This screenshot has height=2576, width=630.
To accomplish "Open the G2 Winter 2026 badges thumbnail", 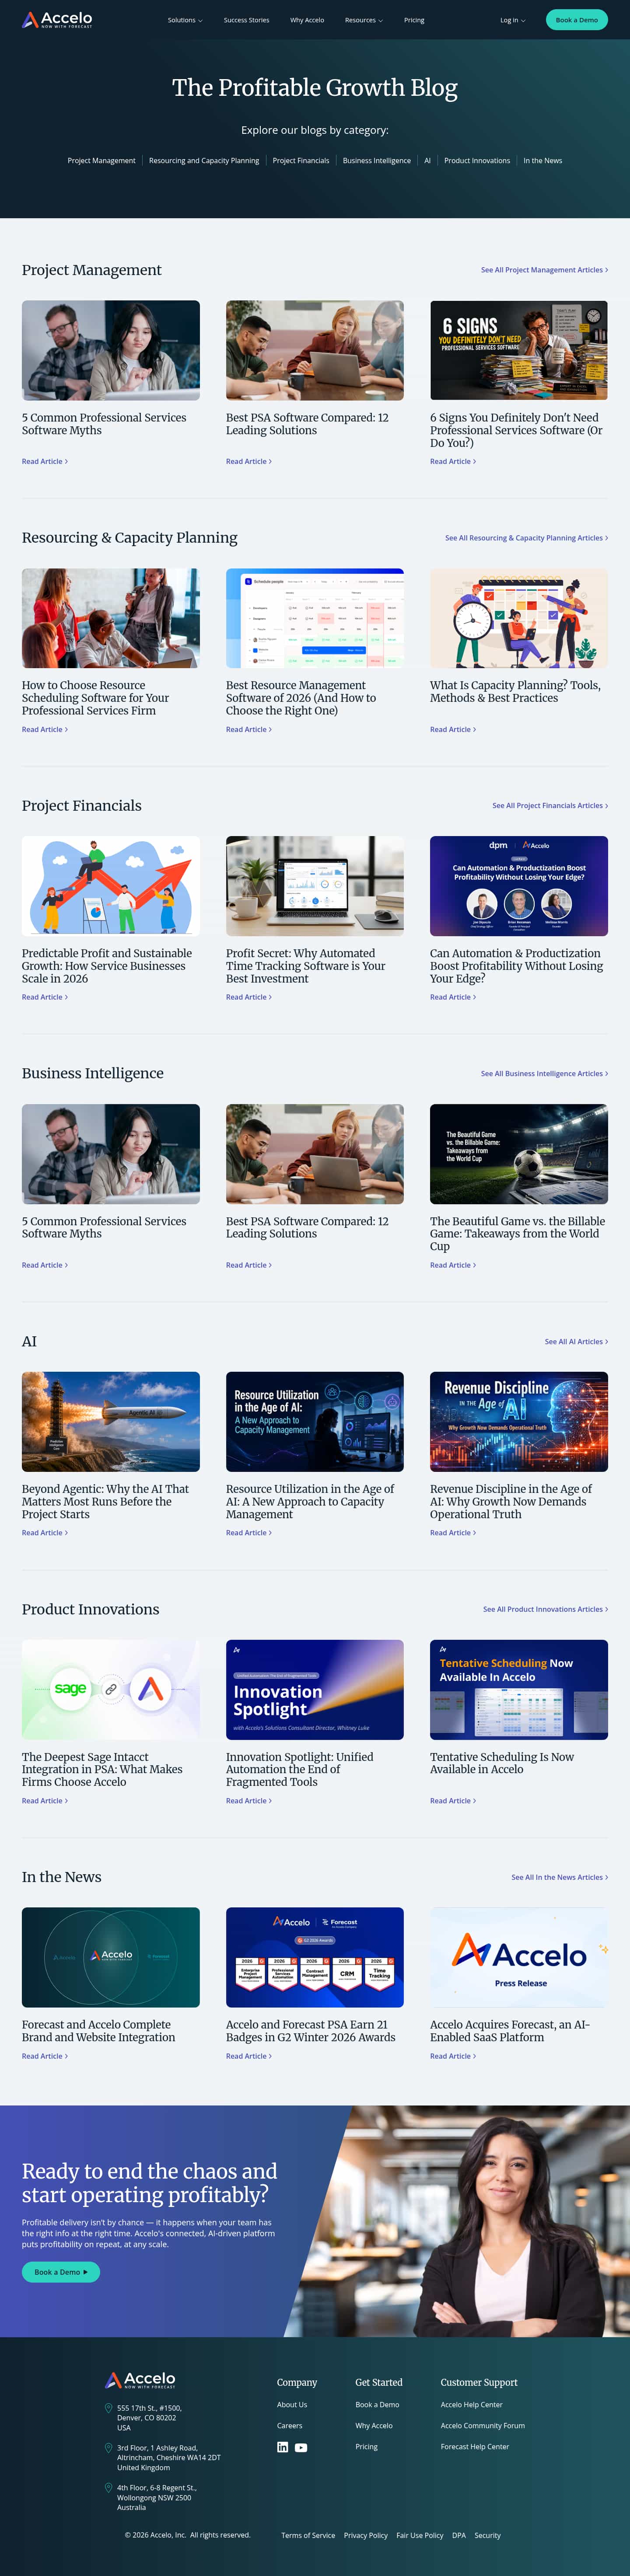I will pos(315,1957).
